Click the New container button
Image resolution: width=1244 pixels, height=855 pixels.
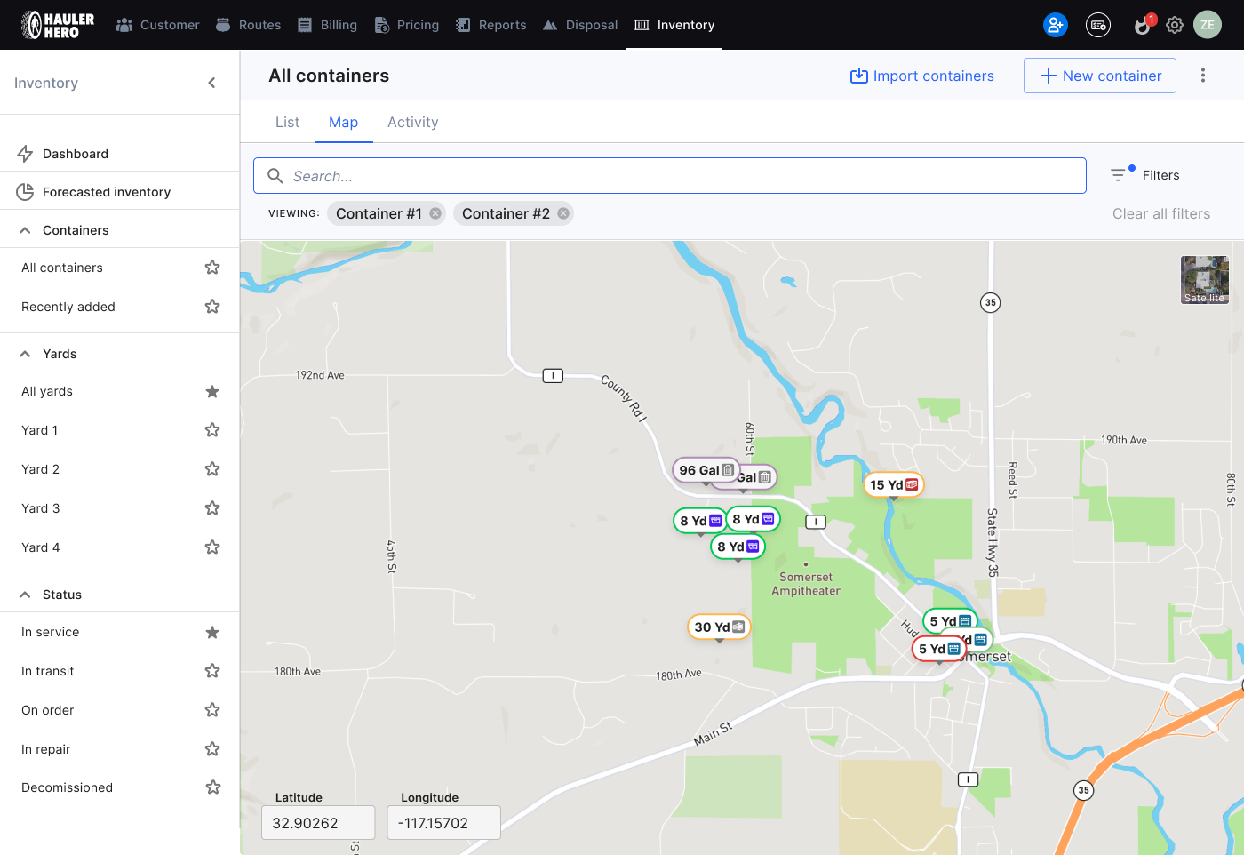click(x=1100, y=76)
